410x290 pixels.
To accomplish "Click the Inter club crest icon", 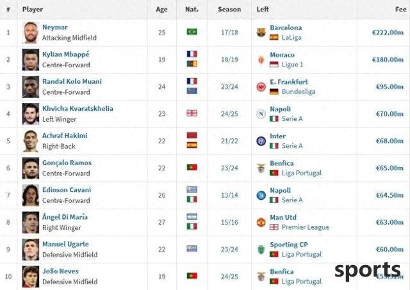I will tap(261, 141).
